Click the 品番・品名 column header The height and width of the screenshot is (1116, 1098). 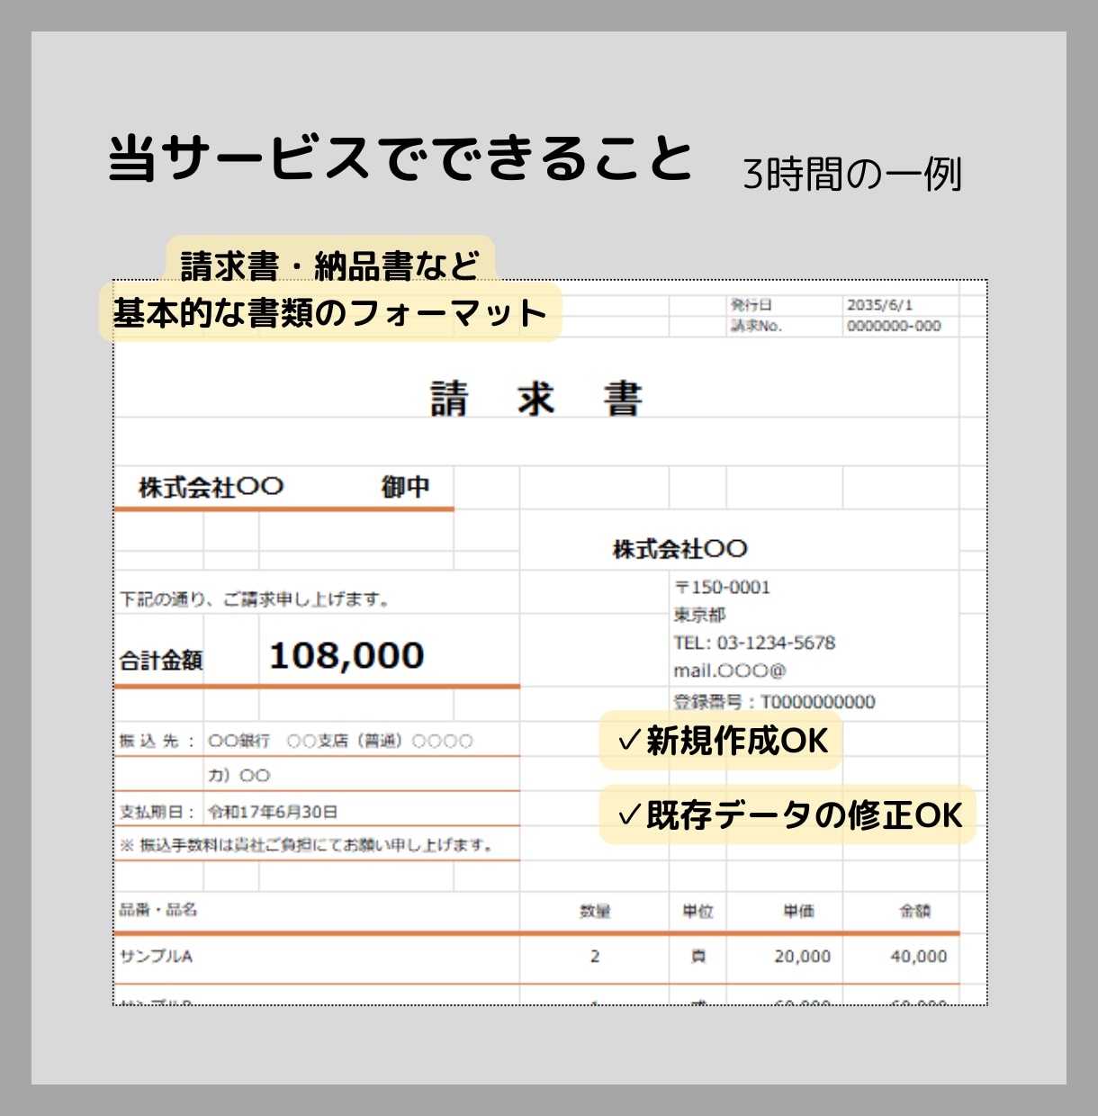[x=157, y=910]
